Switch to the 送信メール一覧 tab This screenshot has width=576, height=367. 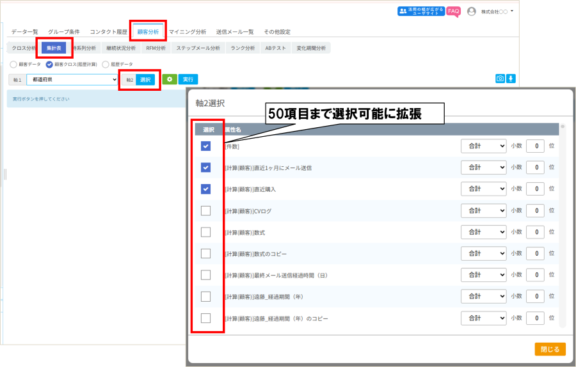(x=235, y=32)
